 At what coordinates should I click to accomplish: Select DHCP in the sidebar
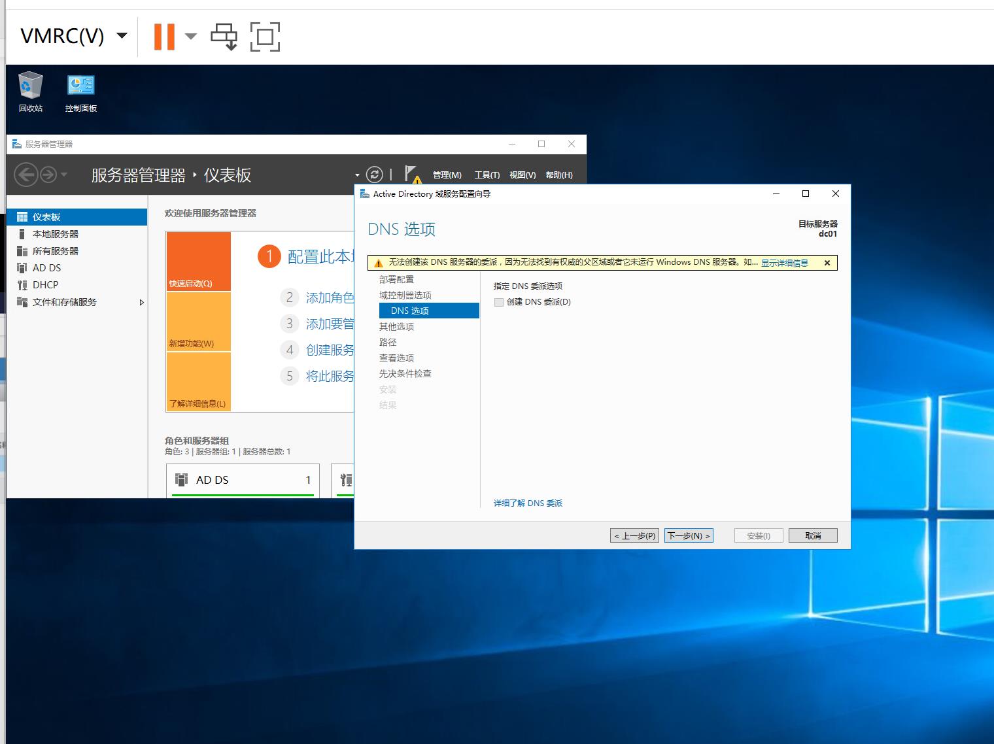point(77,285)
